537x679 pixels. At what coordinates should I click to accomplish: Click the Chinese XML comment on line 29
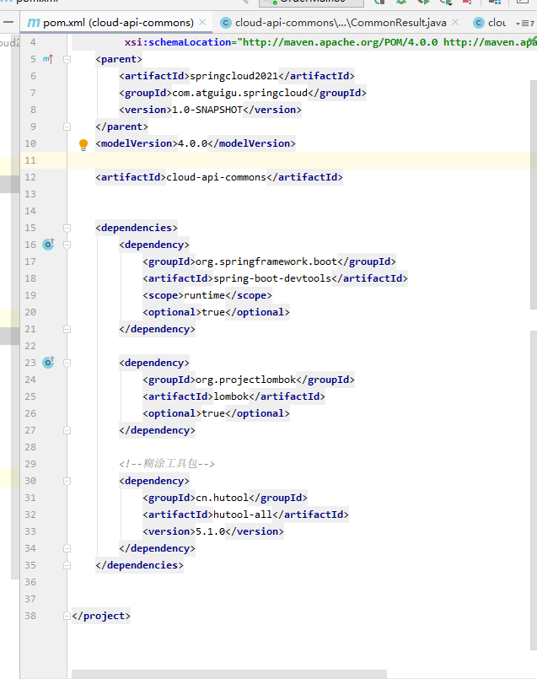[x=167, y=464]
